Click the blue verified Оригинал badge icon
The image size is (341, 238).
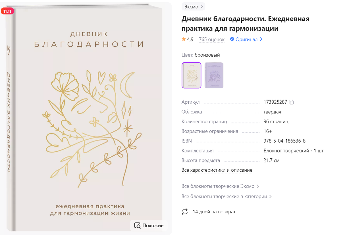pyautogui.click(x=232, y=39)
